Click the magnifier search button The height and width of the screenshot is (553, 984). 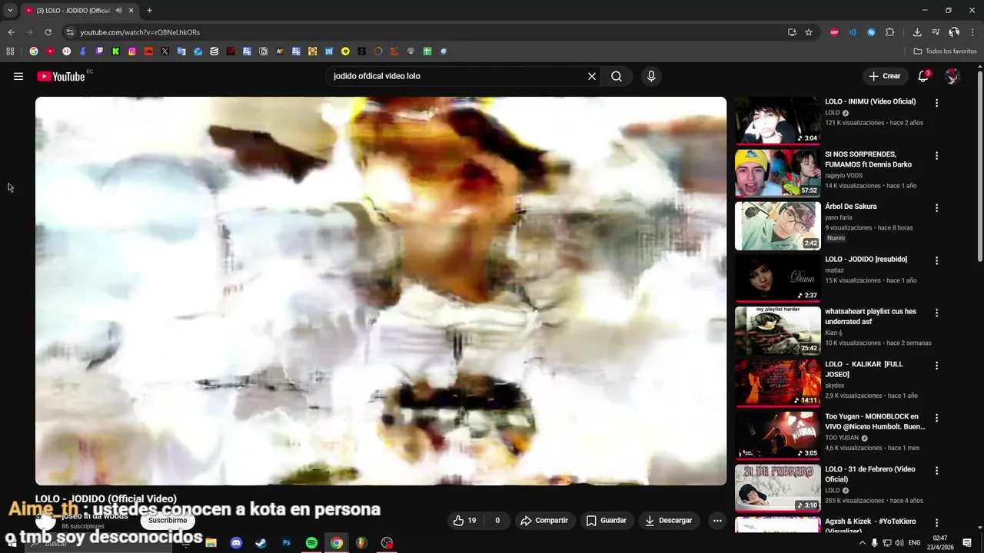[617, 76]
